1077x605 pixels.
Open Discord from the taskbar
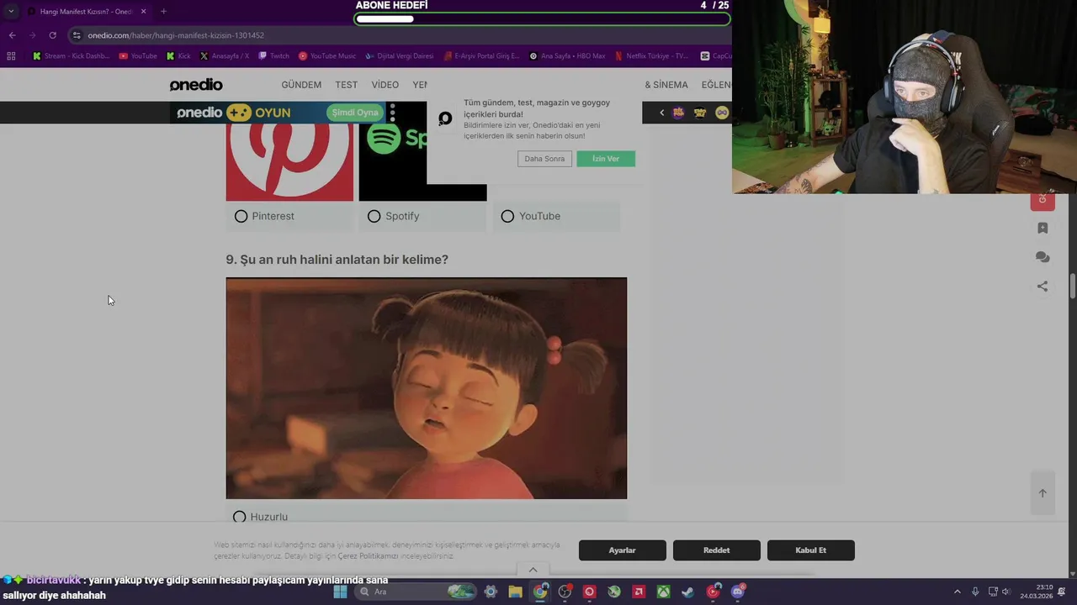(x=738, y=592)
